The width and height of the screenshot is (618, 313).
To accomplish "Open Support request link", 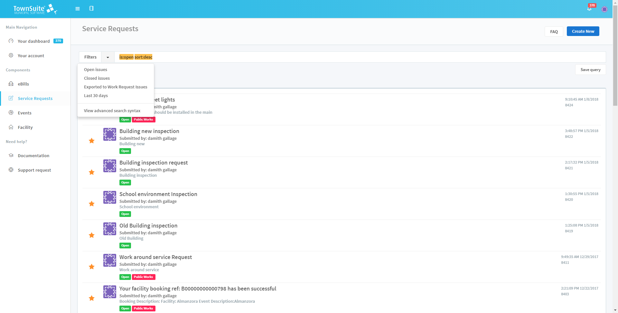I will (34, 170).
